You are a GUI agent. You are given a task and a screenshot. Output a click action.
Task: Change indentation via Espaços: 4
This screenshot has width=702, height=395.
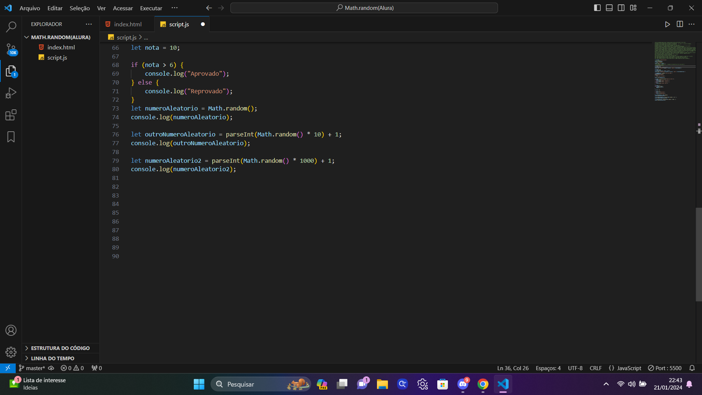(548, 368)
